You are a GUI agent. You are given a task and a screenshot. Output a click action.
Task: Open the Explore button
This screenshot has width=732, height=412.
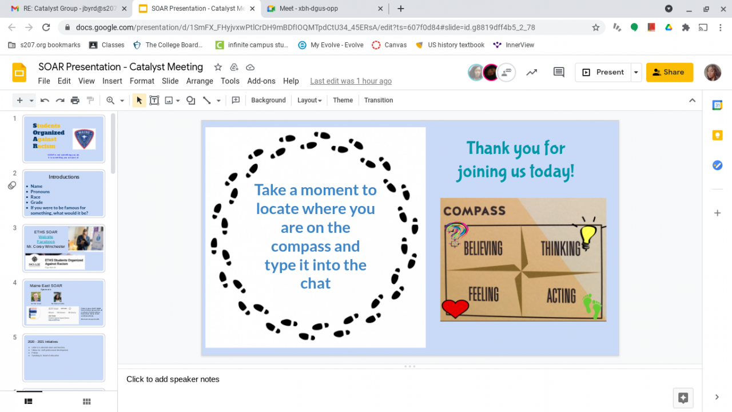pos(683,398)
